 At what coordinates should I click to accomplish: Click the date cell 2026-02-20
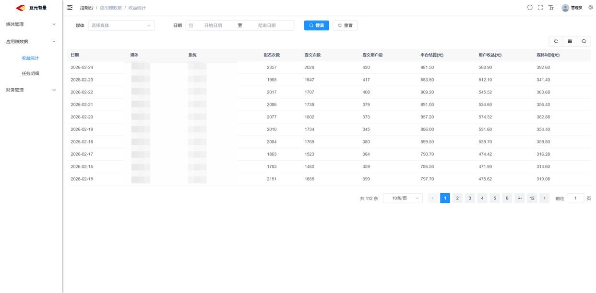point(82,117)
